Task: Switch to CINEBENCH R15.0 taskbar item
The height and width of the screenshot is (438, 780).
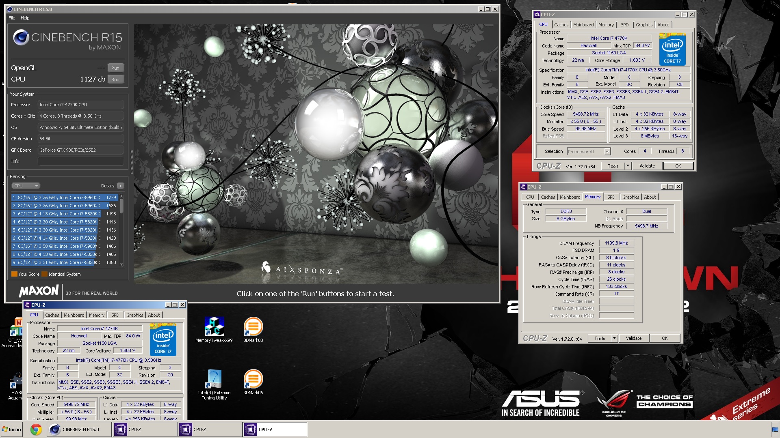Action: coord(79,429)
